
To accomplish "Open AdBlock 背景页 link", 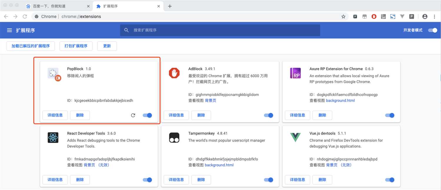I will [x=211, y=101].
